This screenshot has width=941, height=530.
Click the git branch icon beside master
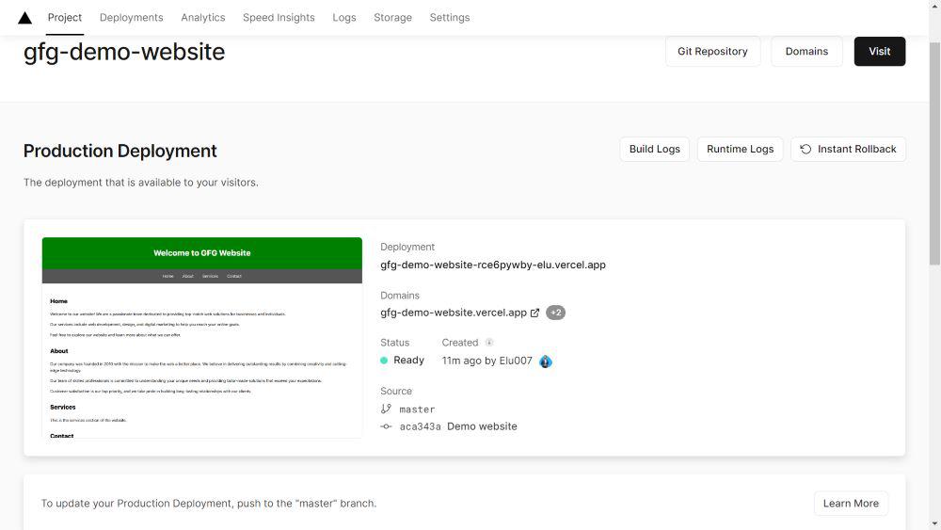click(386, 410)
